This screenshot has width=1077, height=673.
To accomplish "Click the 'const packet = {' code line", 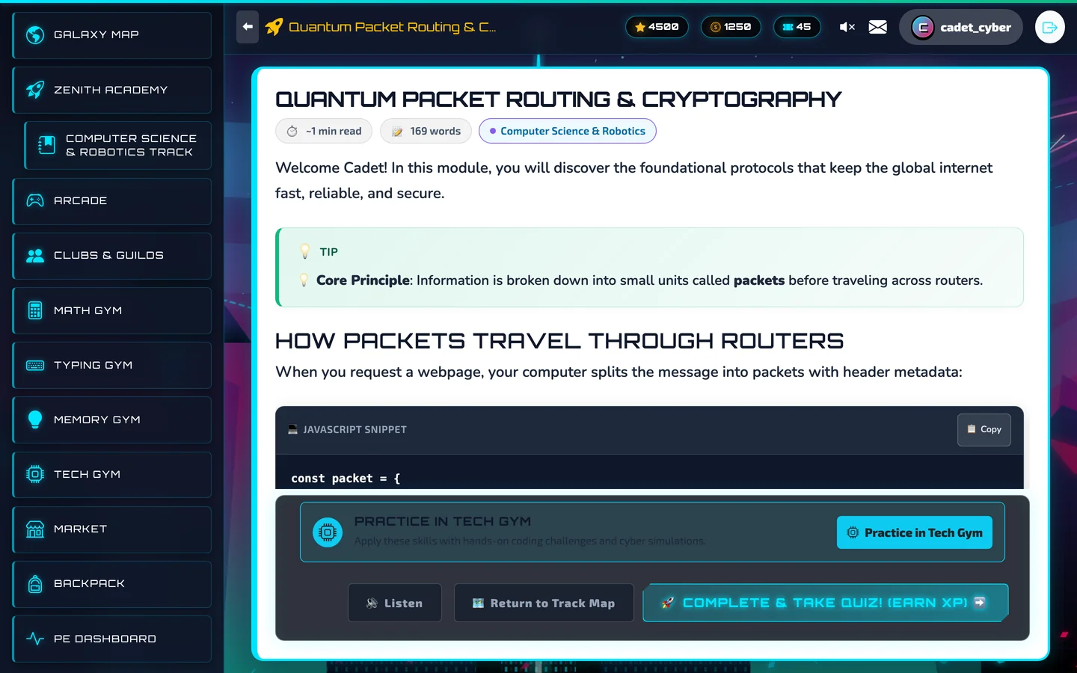I will click(346, 479).
